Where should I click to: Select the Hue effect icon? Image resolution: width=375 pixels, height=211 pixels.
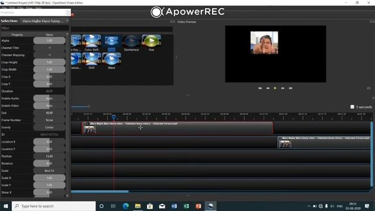coord(151,40)
